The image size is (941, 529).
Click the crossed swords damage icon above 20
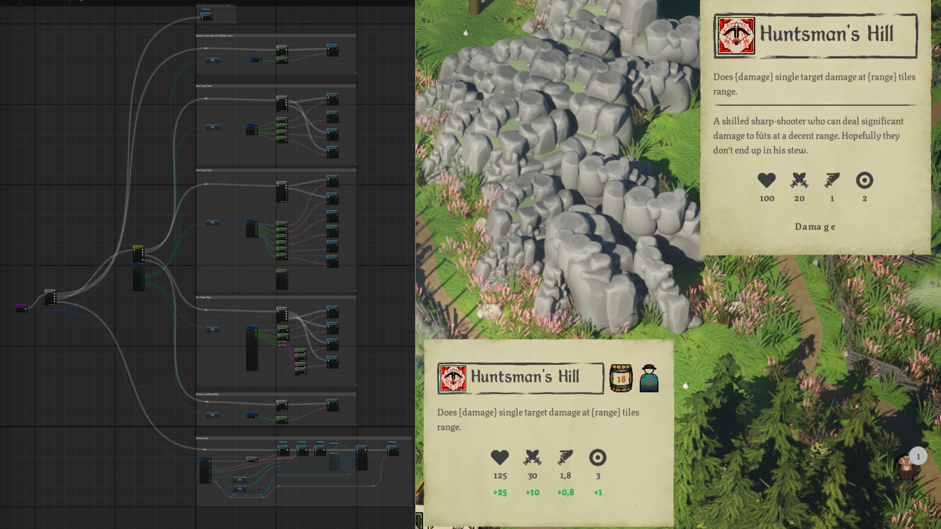(799, 180)
